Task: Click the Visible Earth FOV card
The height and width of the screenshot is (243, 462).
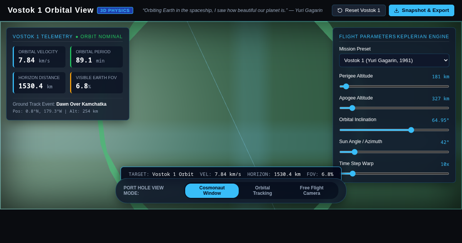Action: (x=97, y=83)
